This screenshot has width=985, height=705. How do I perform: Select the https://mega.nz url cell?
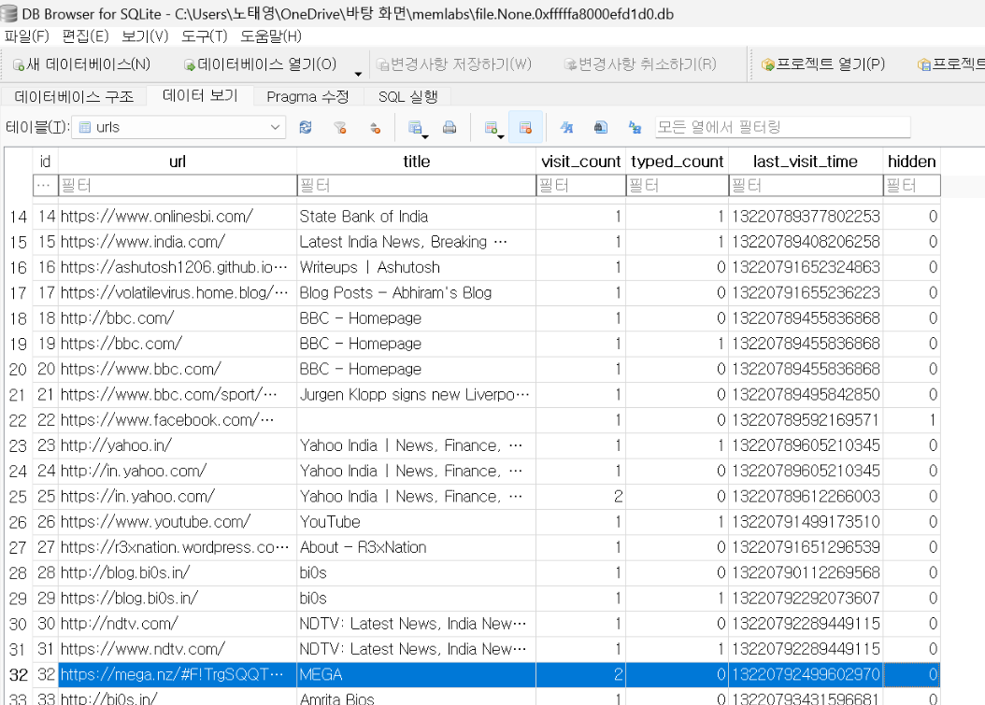(178, 675)
